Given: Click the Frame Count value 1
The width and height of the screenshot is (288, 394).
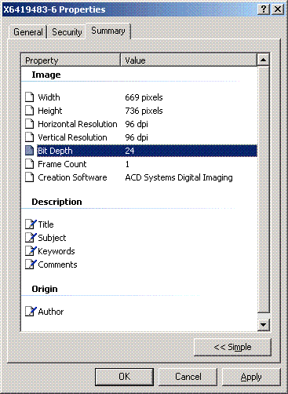Looking at the screenshot, I should click(x=127, y=164).
